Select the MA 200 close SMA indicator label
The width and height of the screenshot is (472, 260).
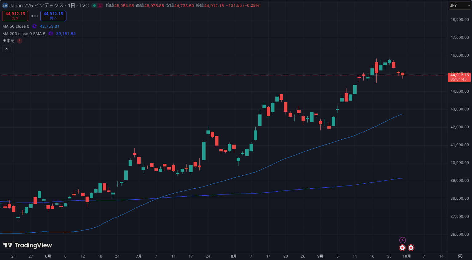point(24,34)
